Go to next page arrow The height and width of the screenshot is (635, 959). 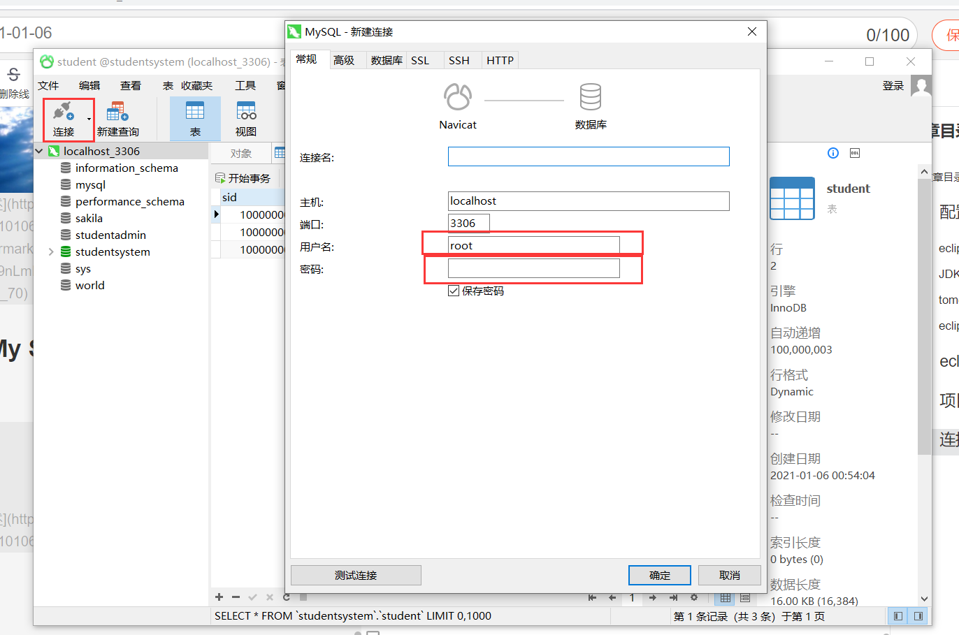[x=653, y=597]
